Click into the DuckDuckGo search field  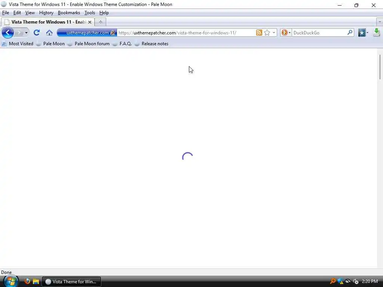(x=319, y=33)
